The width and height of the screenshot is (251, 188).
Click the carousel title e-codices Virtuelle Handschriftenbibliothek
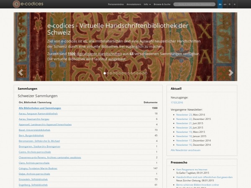coord(118,29)
